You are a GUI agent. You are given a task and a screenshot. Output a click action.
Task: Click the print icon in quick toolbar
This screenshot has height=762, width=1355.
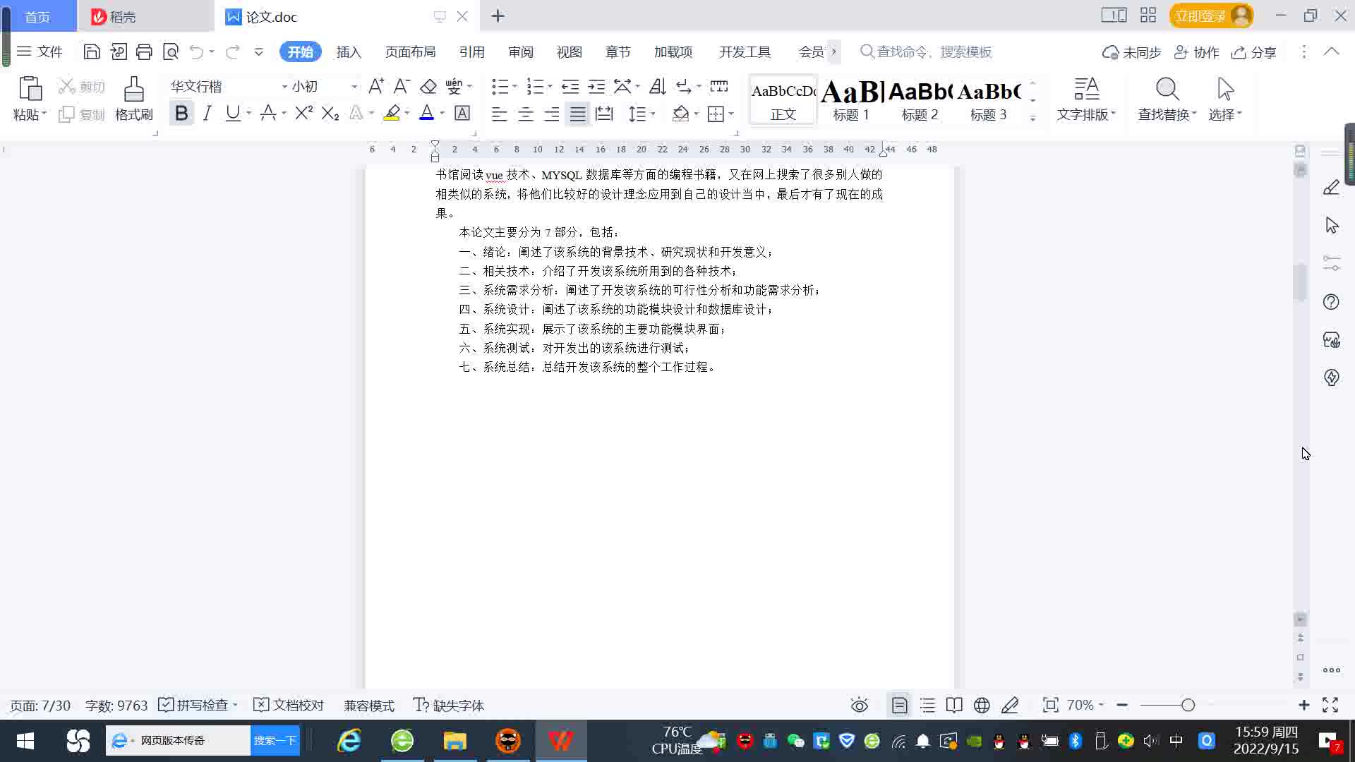tap(144, 52)
